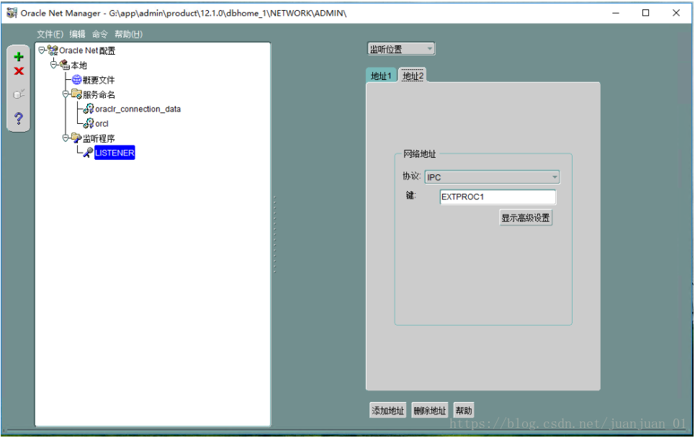This screenshot has height=438, width=695.
Task: Select the Oracle Net 配置 label
Action: point(87,50)
